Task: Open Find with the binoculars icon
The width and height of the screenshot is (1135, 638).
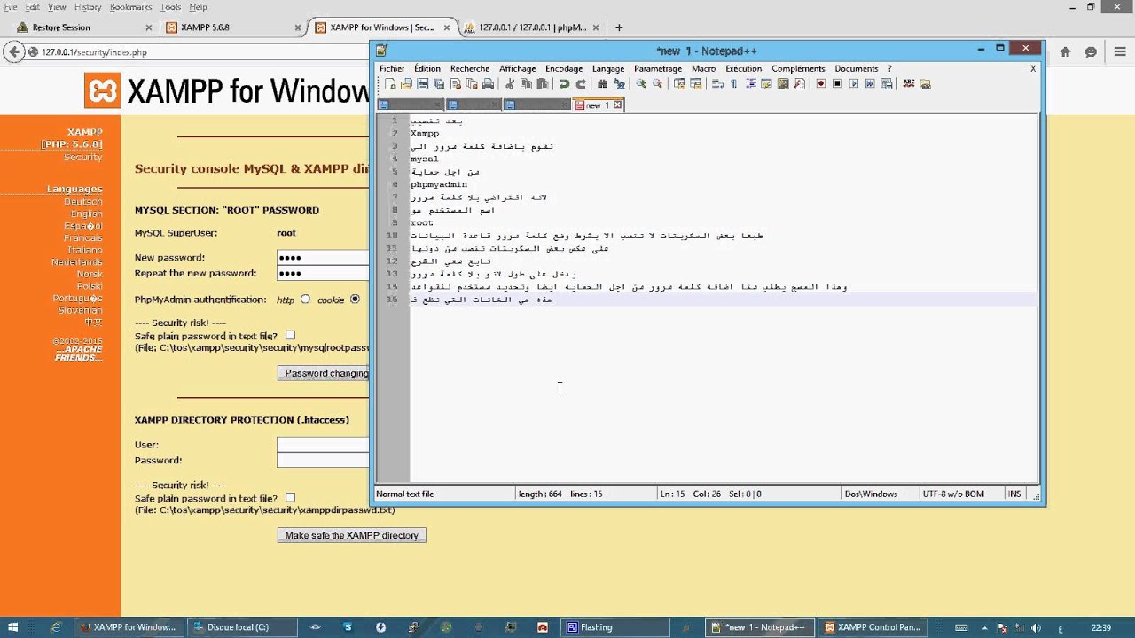Action: pyautogui.click(x=602, y=84)
